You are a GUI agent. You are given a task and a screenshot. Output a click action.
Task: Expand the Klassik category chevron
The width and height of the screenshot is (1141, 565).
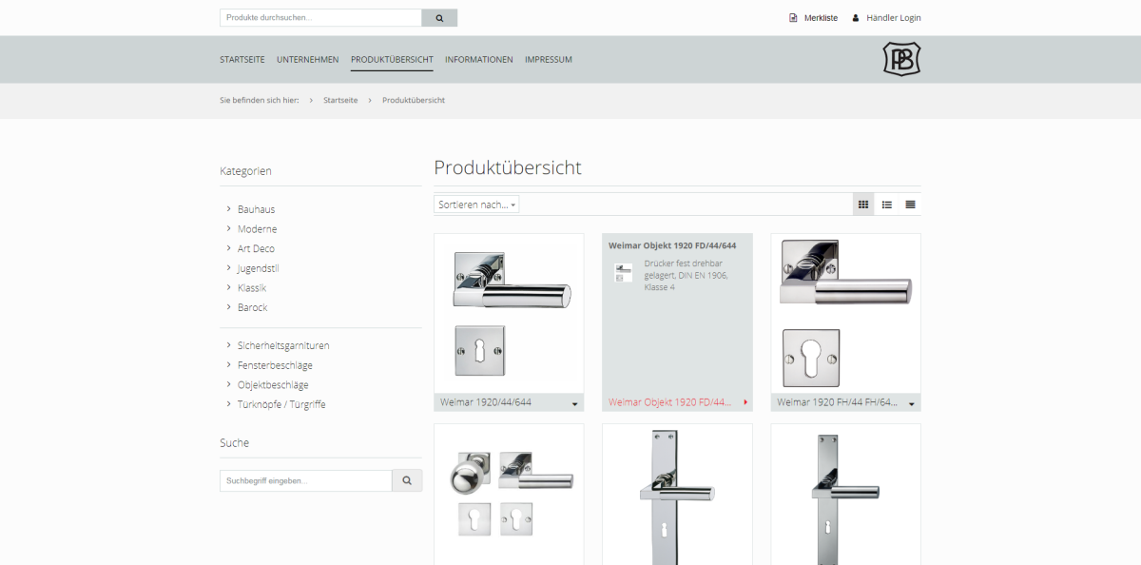click(229, 287)
